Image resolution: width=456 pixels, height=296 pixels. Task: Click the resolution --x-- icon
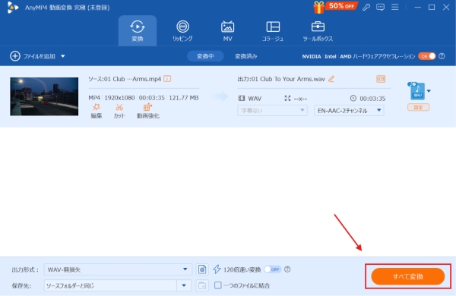(287, 98)
